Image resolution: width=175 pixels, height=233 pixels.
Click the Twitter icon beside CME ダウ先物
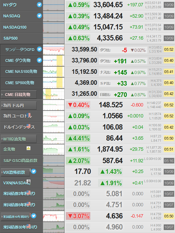point(39,60)
